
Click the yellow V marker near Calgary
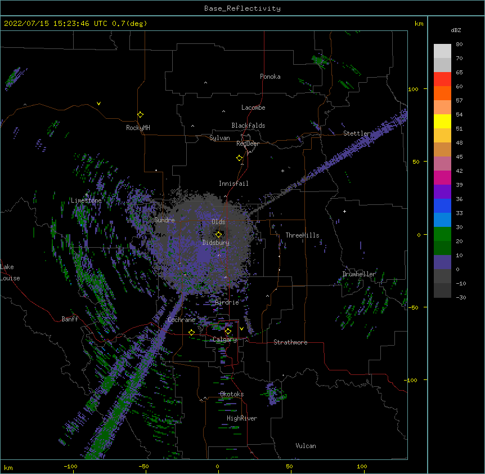click(241, 329)
